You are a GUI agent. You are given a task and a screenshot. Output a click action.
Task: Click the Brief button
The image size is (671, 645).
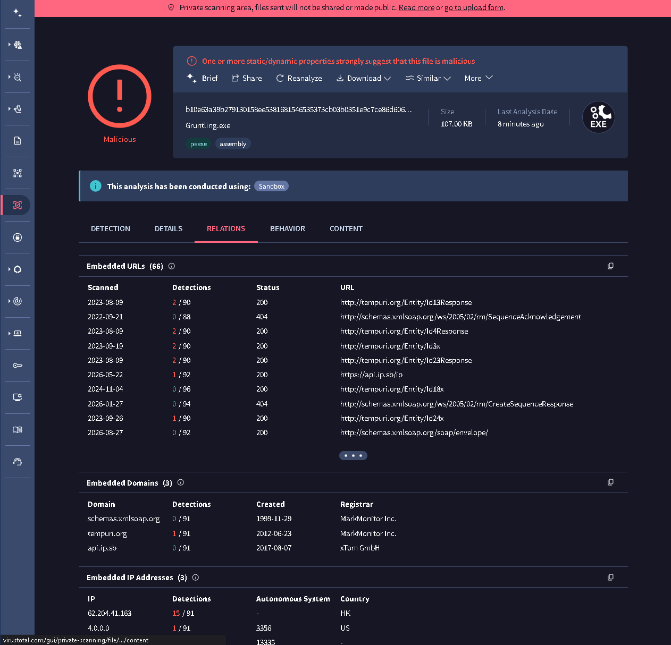click(x=202, y=78)
